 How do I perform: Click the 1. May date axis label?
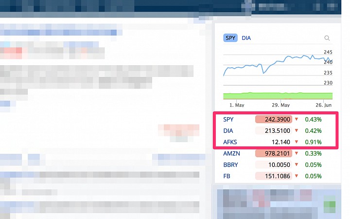pos(237,105)
